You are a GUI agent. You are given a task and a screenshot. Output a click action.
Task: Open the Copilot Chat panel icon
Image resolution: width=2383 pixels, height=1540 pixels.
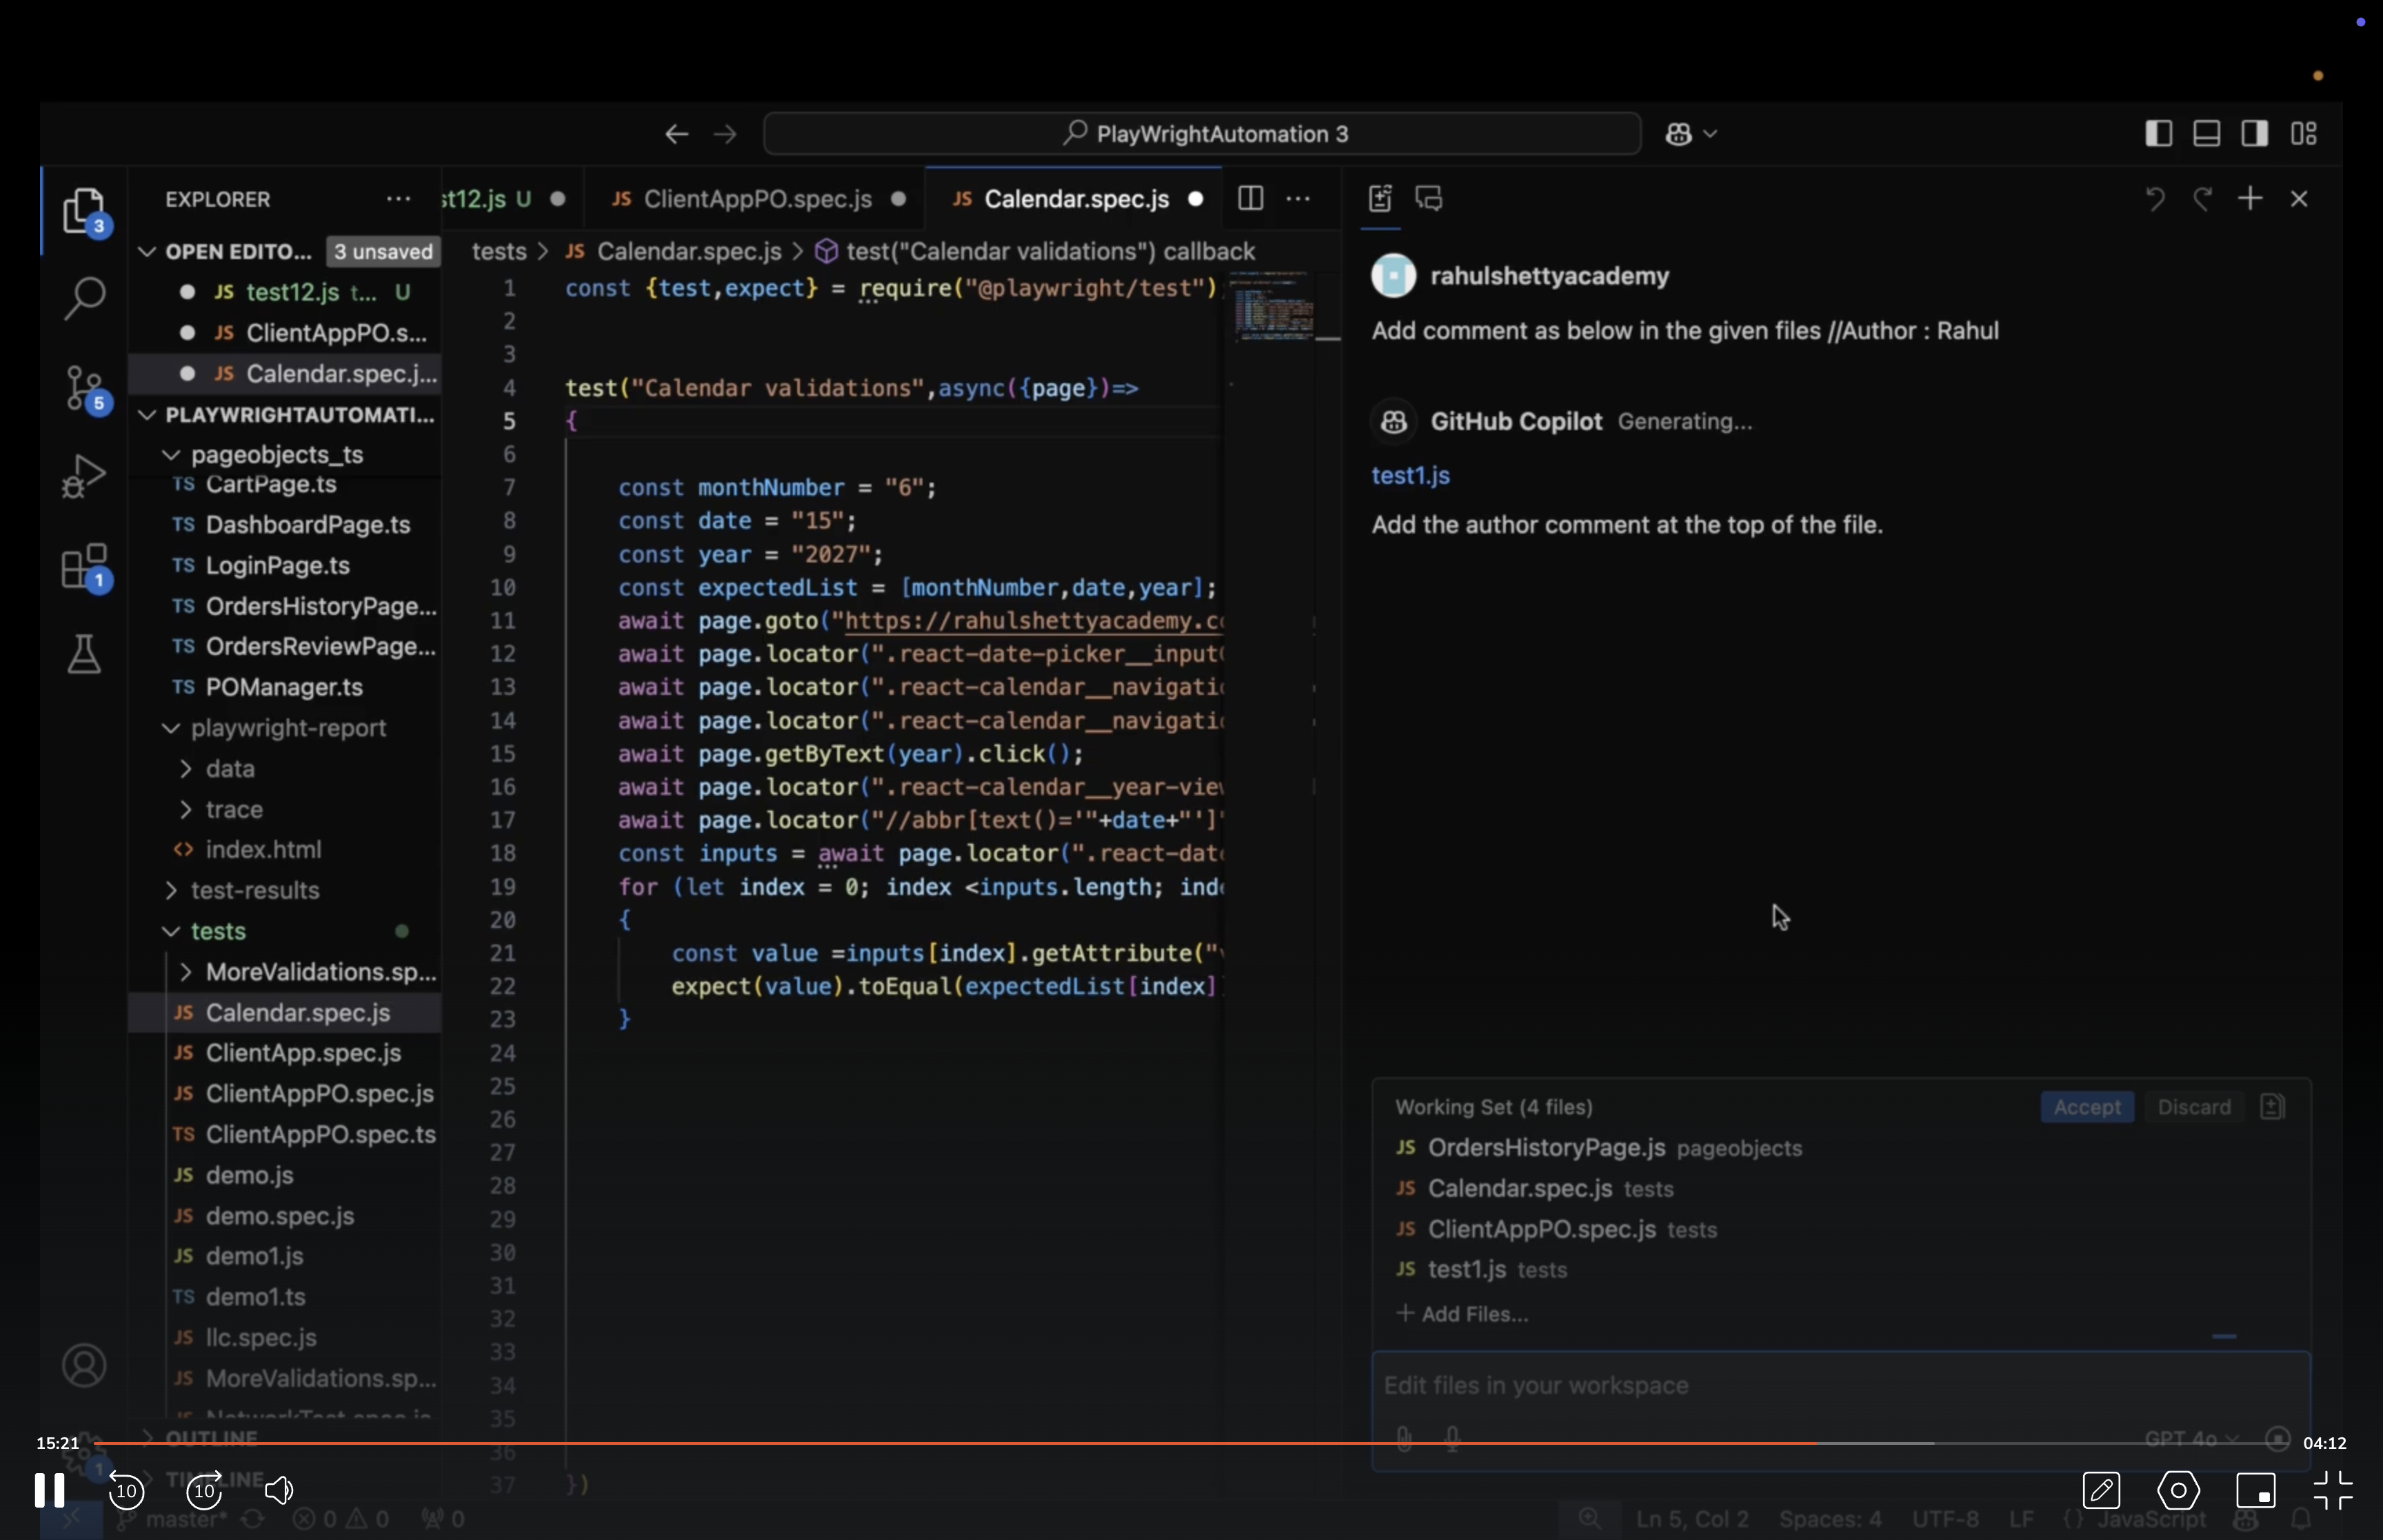[1429, 199]
